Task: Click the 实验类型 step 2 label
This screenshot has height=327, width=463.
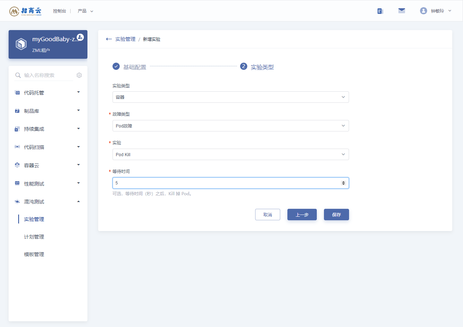Action: pos(262,67)
